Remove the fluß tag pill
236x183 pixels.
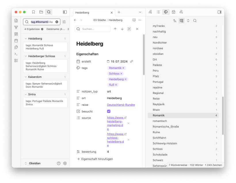[x=116, y=85]
